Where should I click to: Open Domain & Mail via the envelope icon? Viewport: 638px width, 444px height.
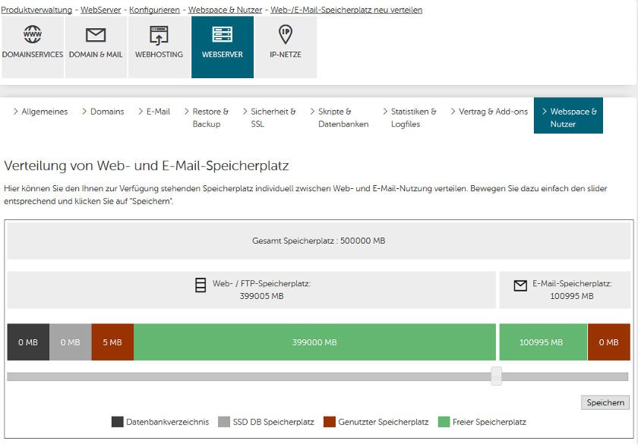[x=96, y=35]
